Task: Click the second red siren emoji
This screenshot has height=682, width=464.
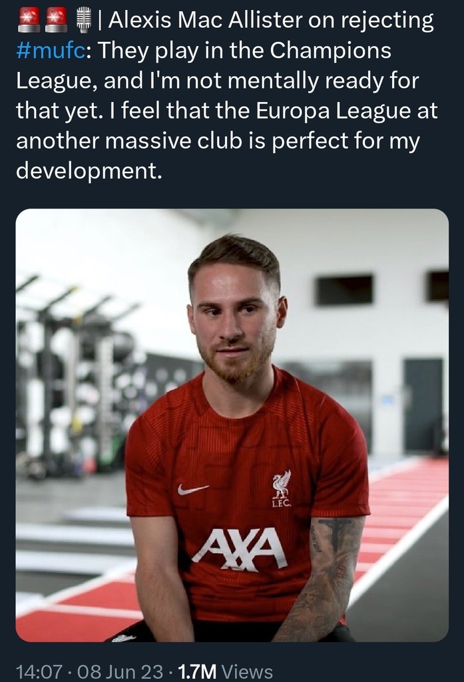Action: pos(56,21)
